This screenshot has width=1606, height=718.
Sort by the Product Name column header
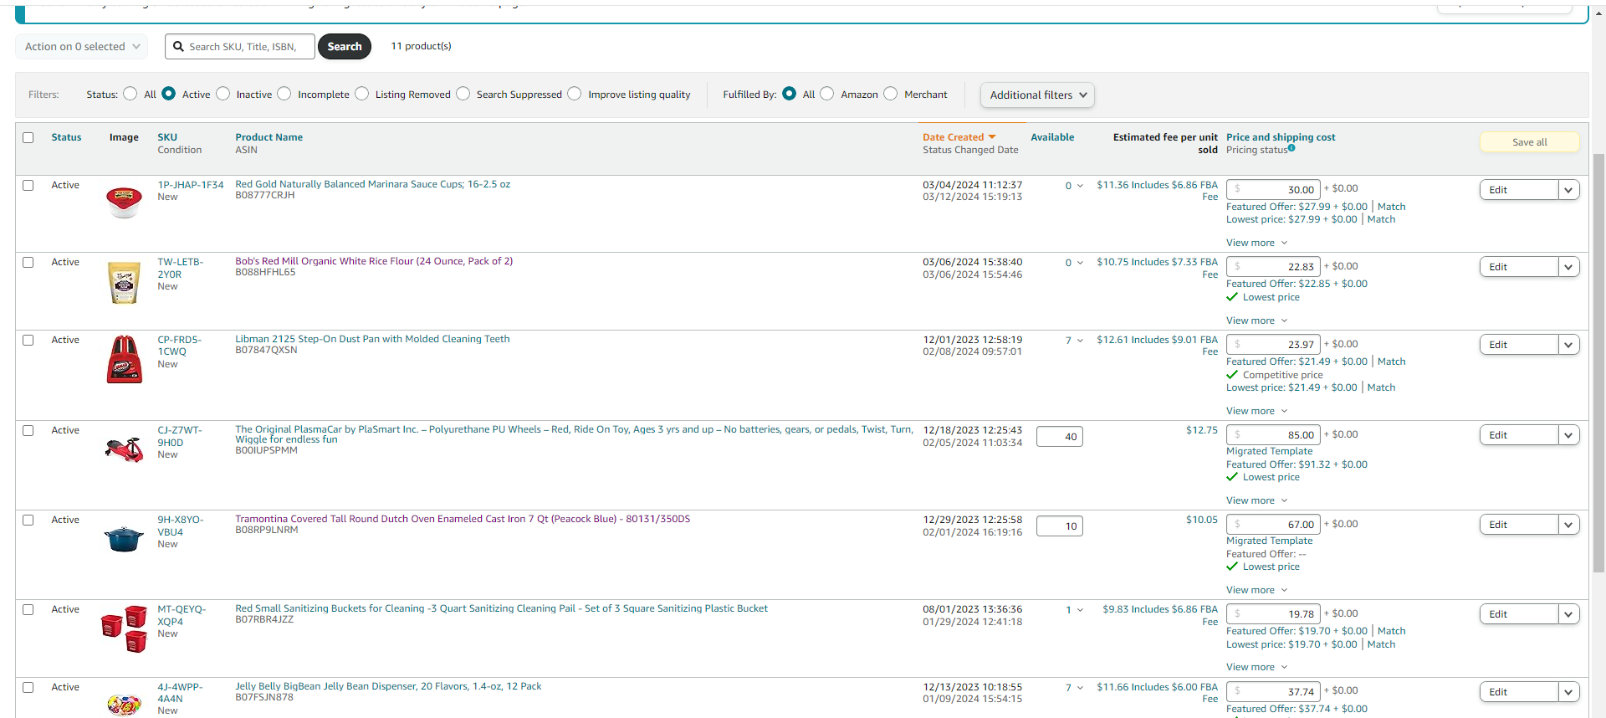pos(269,137)
